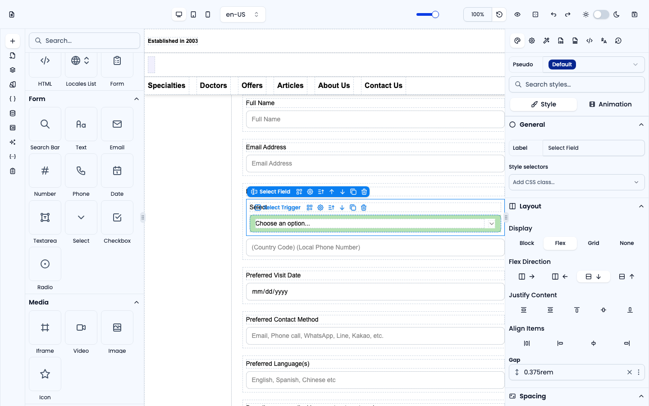Viewport: 649px width, 406px height.
Task: Collapse the Form section in the elements panel
Action: (137, 99)
